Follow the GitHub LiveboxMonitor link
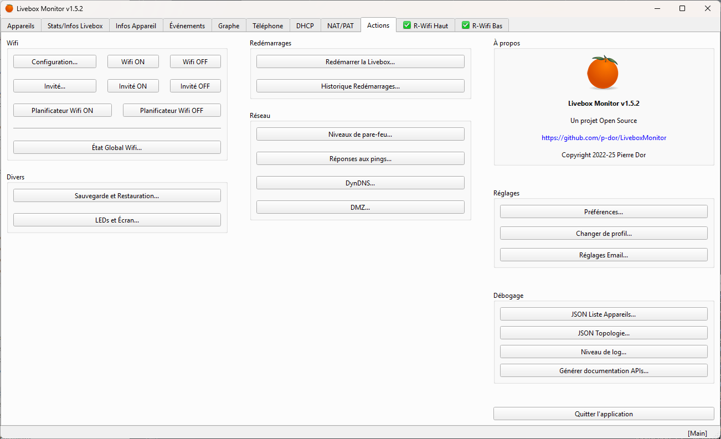This screenshot has height=439, width=721. pyautogui.click(x=604, y=138)
